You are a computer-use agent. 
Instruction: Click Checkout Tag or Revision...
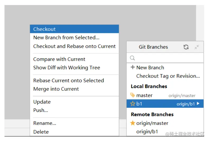(x=168, y=76)
